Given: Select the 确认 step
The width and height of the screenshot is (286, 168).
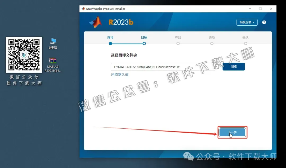Looking at the screenshot, I should [245, 40].
